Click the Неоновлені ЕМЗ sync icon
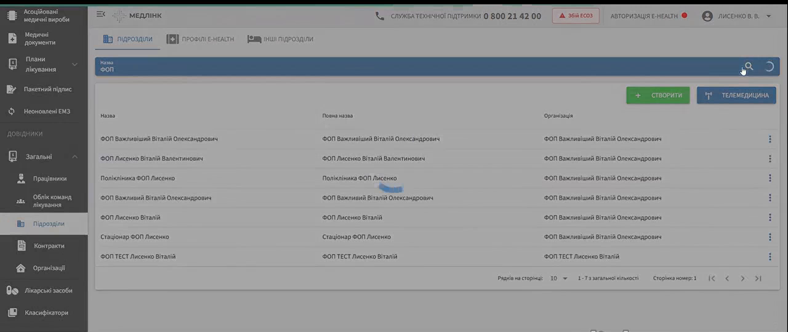788x332 pixels. pos(12,111)
